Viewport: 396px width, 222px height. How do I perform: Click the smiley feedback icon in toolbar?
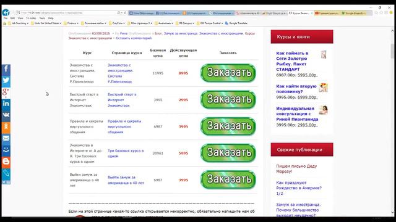point(391,13)
